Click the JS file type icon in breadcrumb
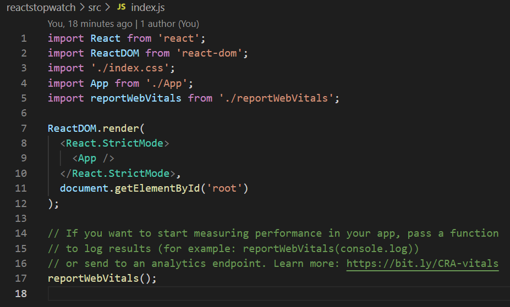This screenshot has width=510, height=307. pos(122,7)
